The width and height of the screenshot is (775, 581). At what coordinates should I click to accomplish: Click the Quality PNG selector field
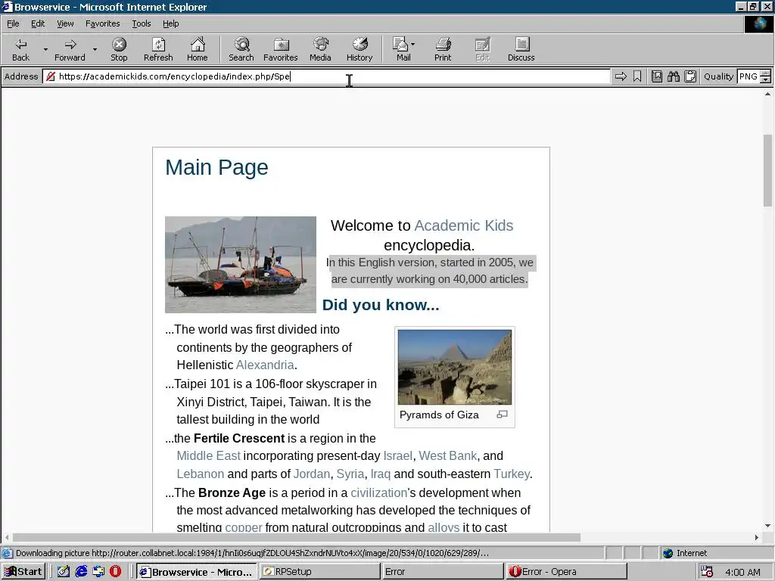click(749, 76)
